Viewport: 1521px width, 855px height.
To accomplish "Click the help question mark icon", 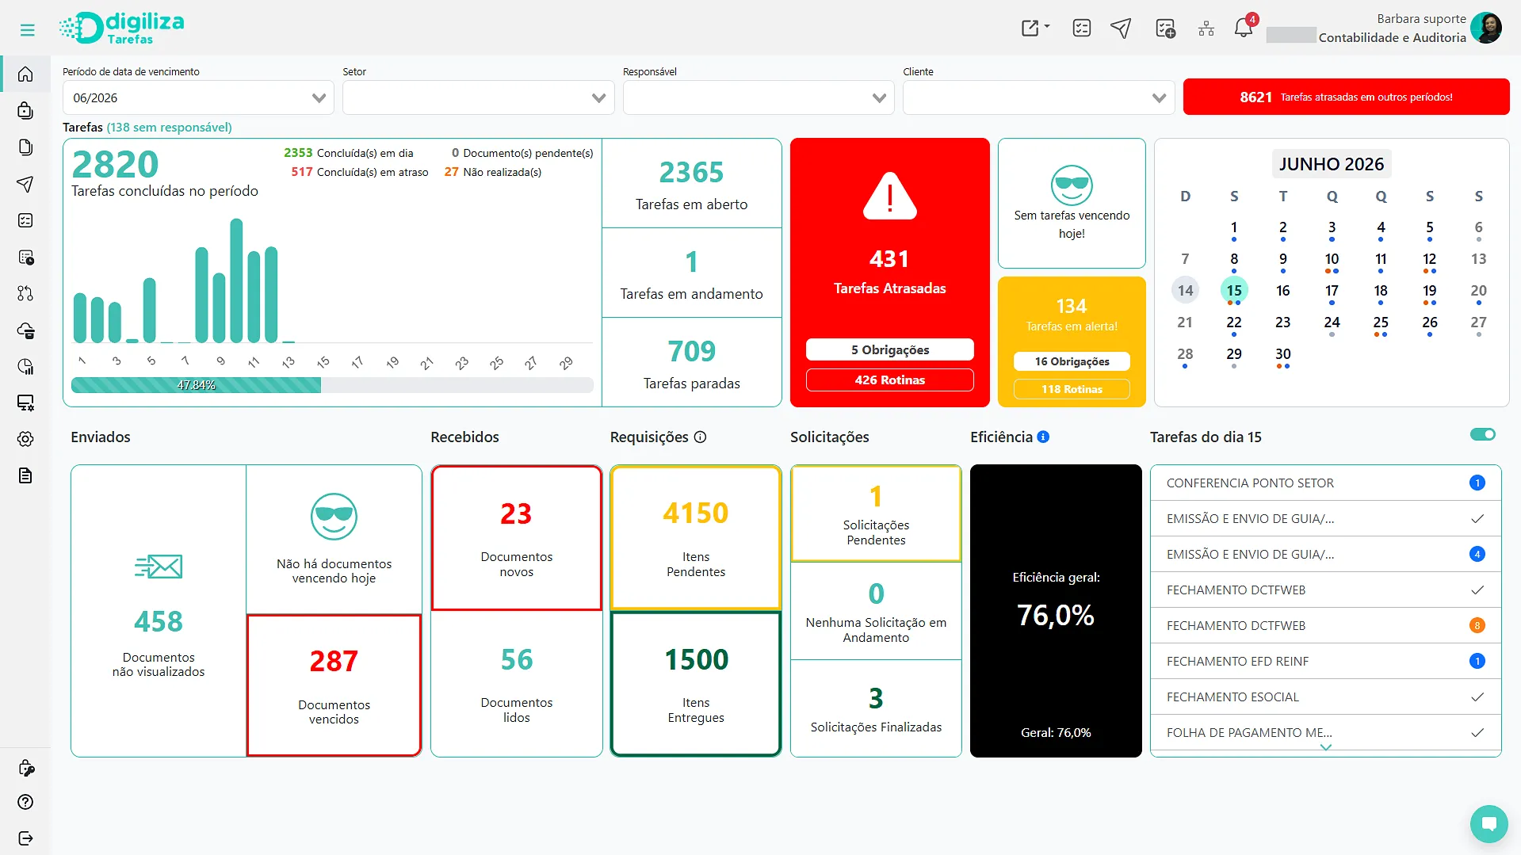I will (25, 802).
